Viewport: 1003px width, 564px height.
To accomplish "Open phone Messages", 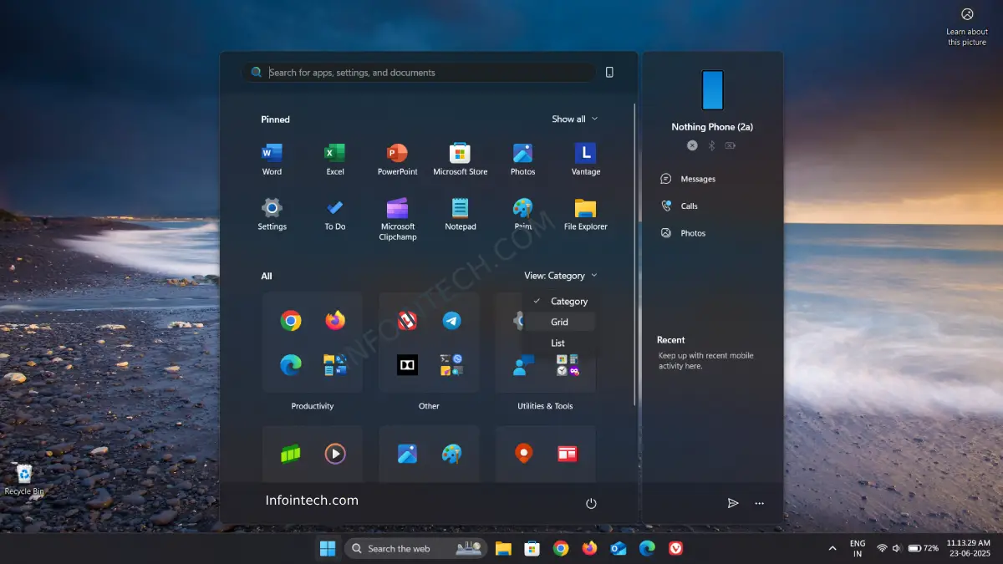I will click(689, 179).
